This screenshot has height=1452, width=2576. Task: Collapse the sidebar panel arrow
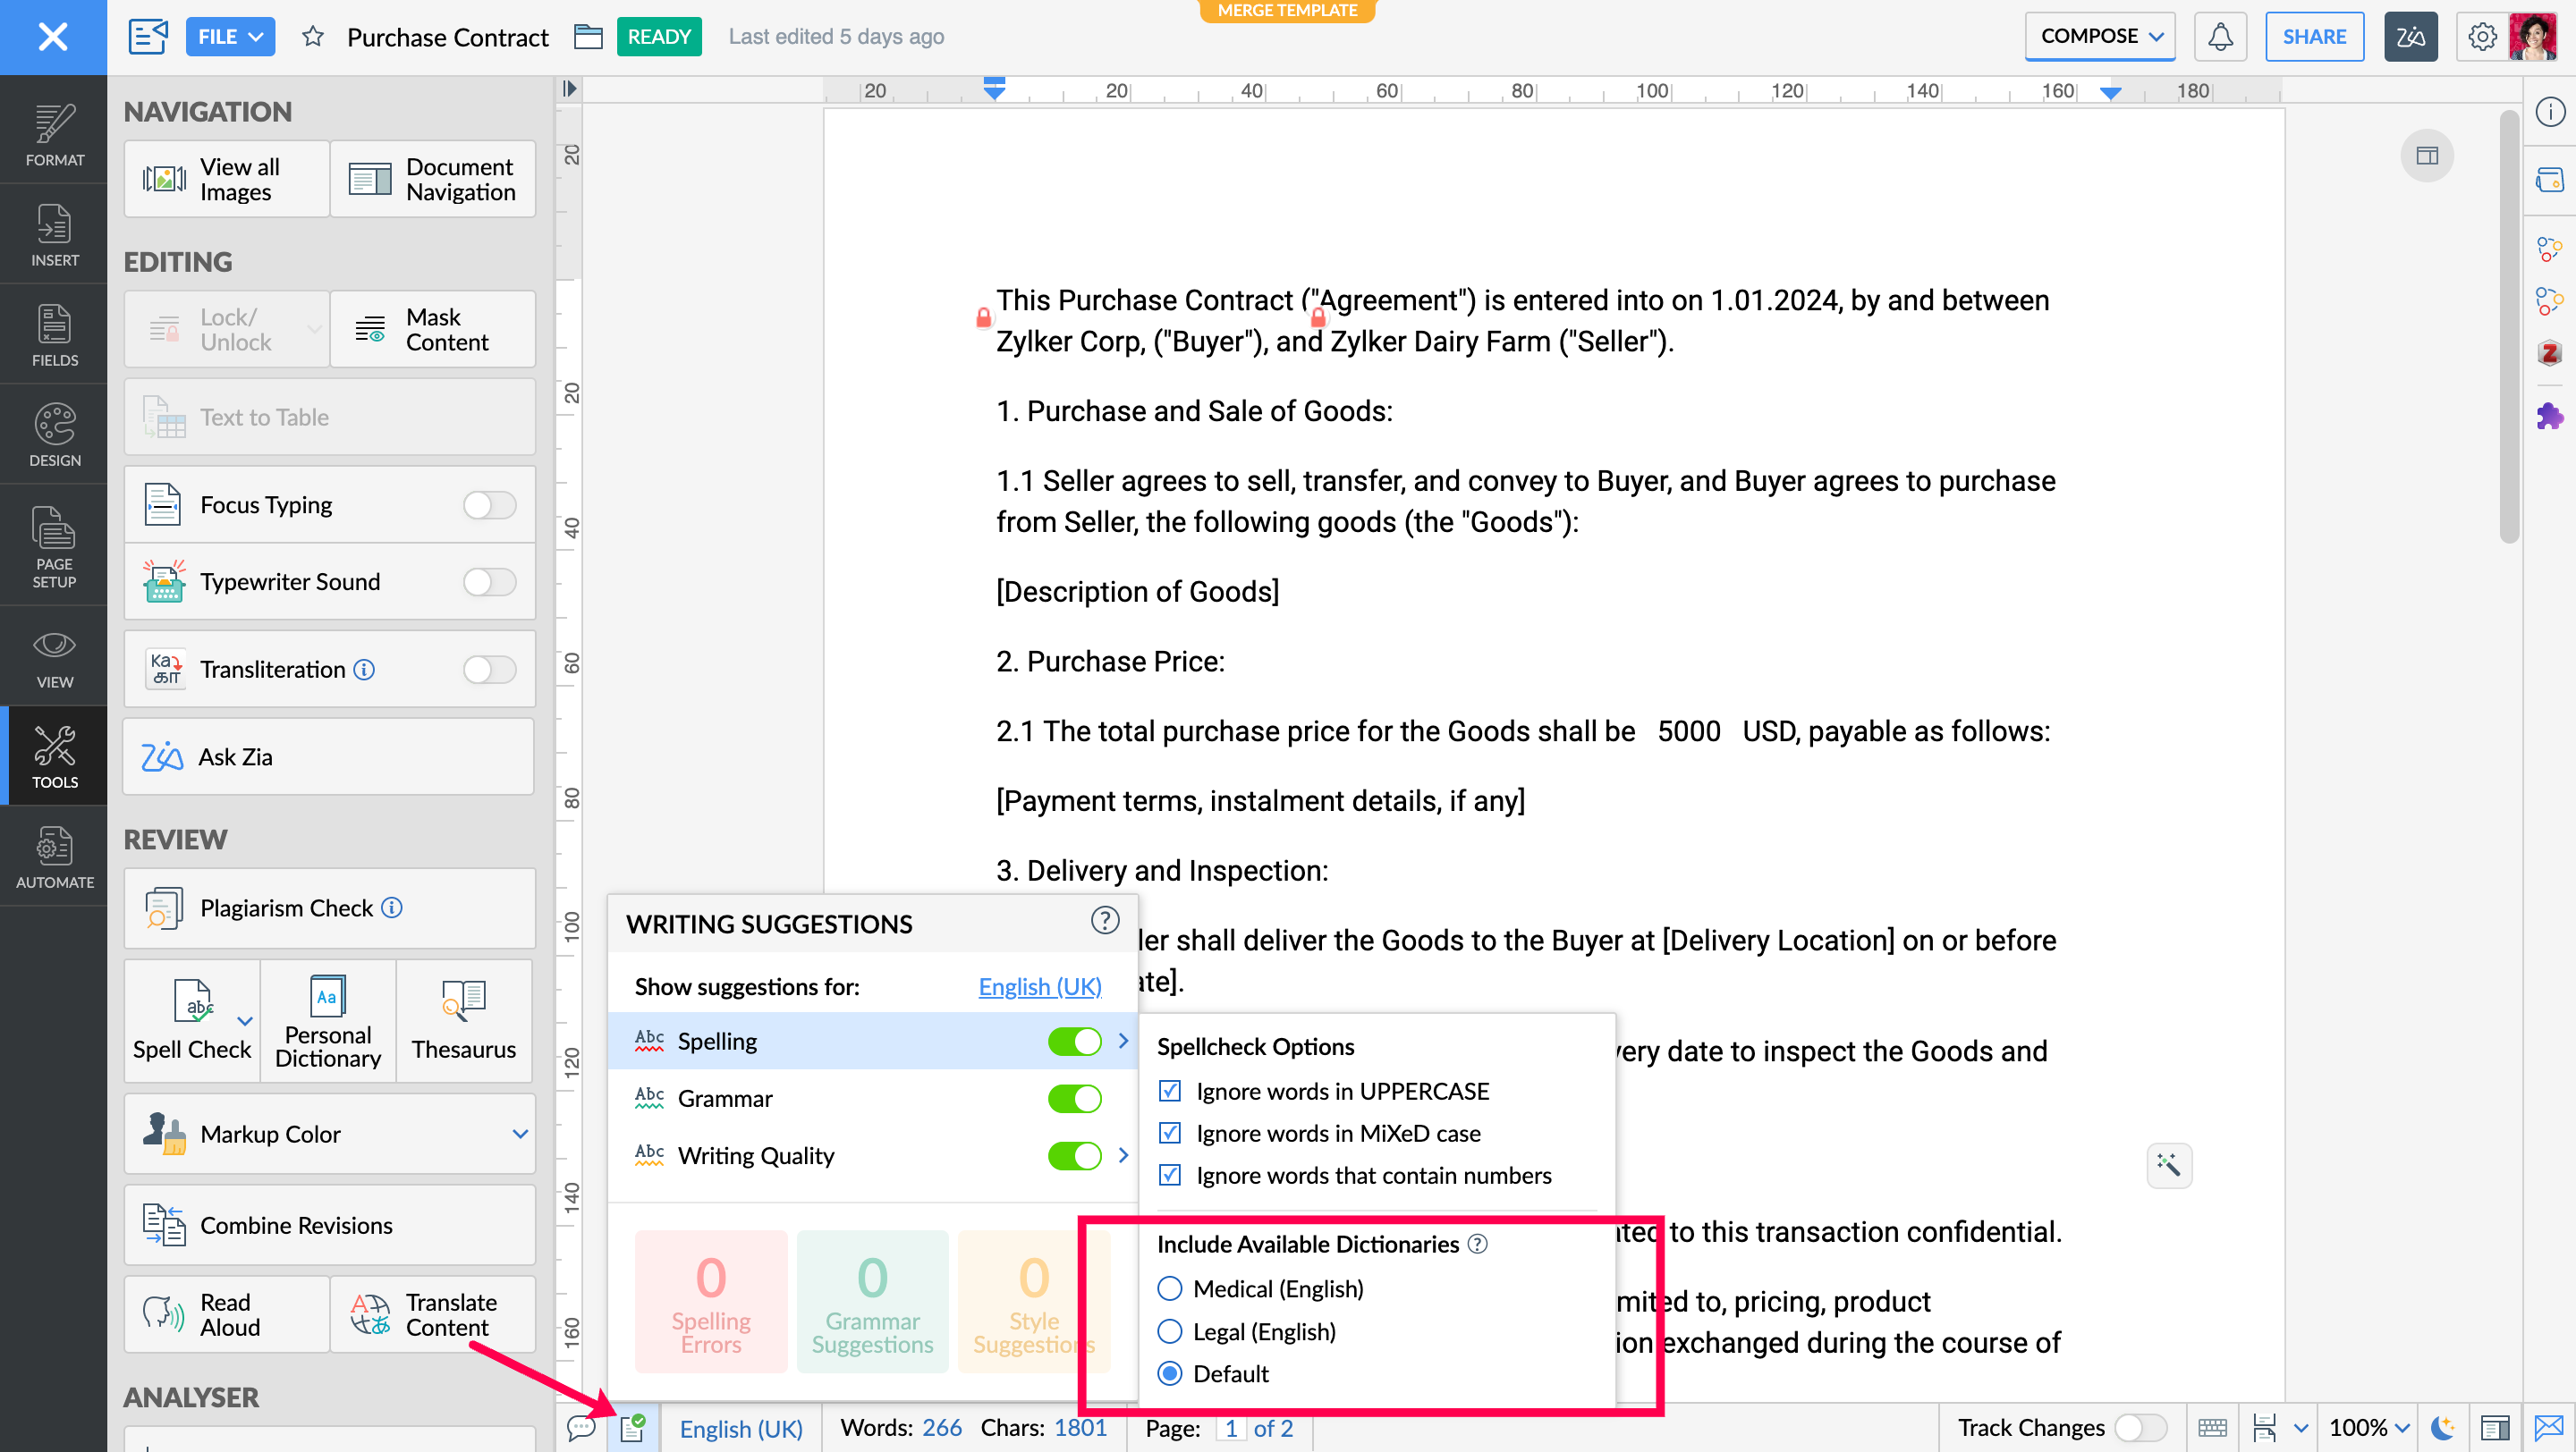pyautogui.click(x=569, y=89)
